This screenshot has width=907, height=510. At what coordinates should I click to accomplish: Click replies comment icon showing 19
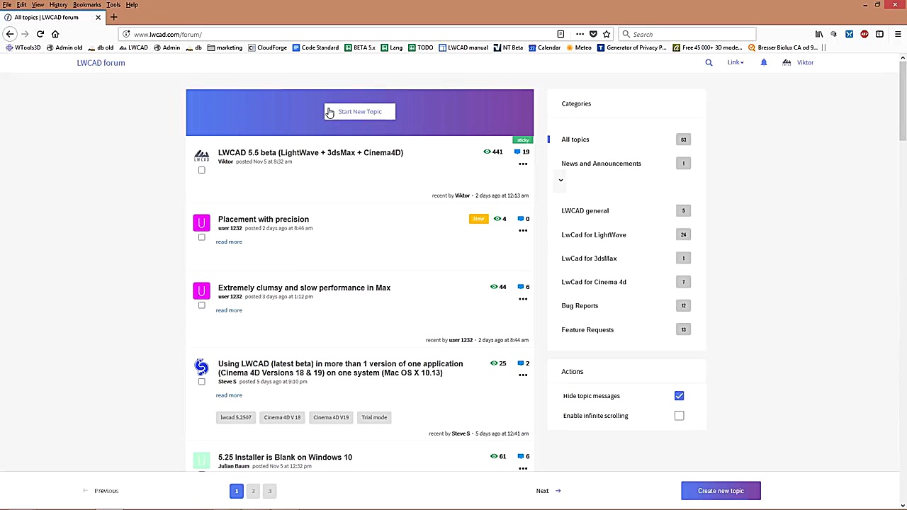517,152
